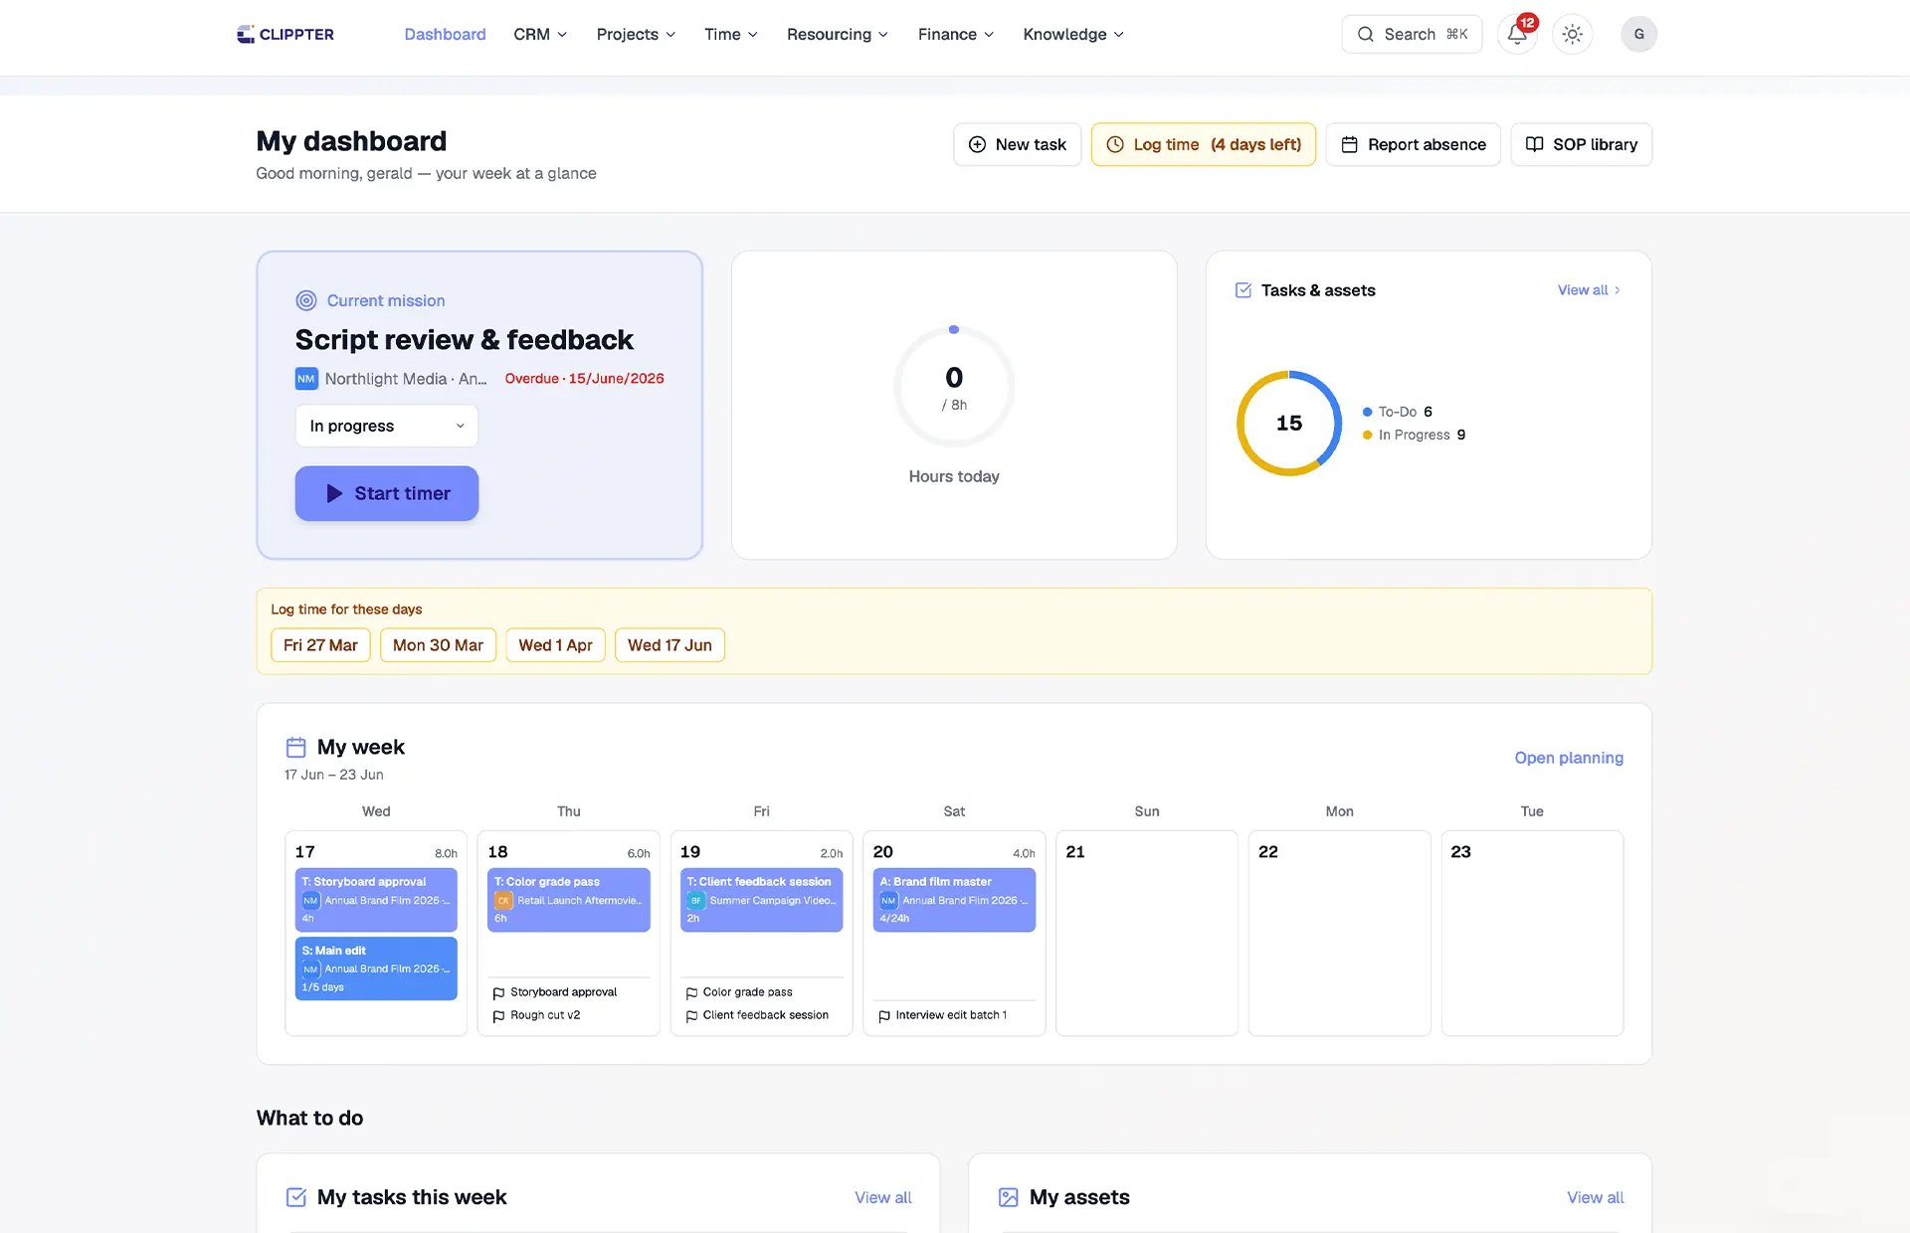Click the My assets image icon
Viewport: 1910px width, 1233px height.
(1009, 1197)
